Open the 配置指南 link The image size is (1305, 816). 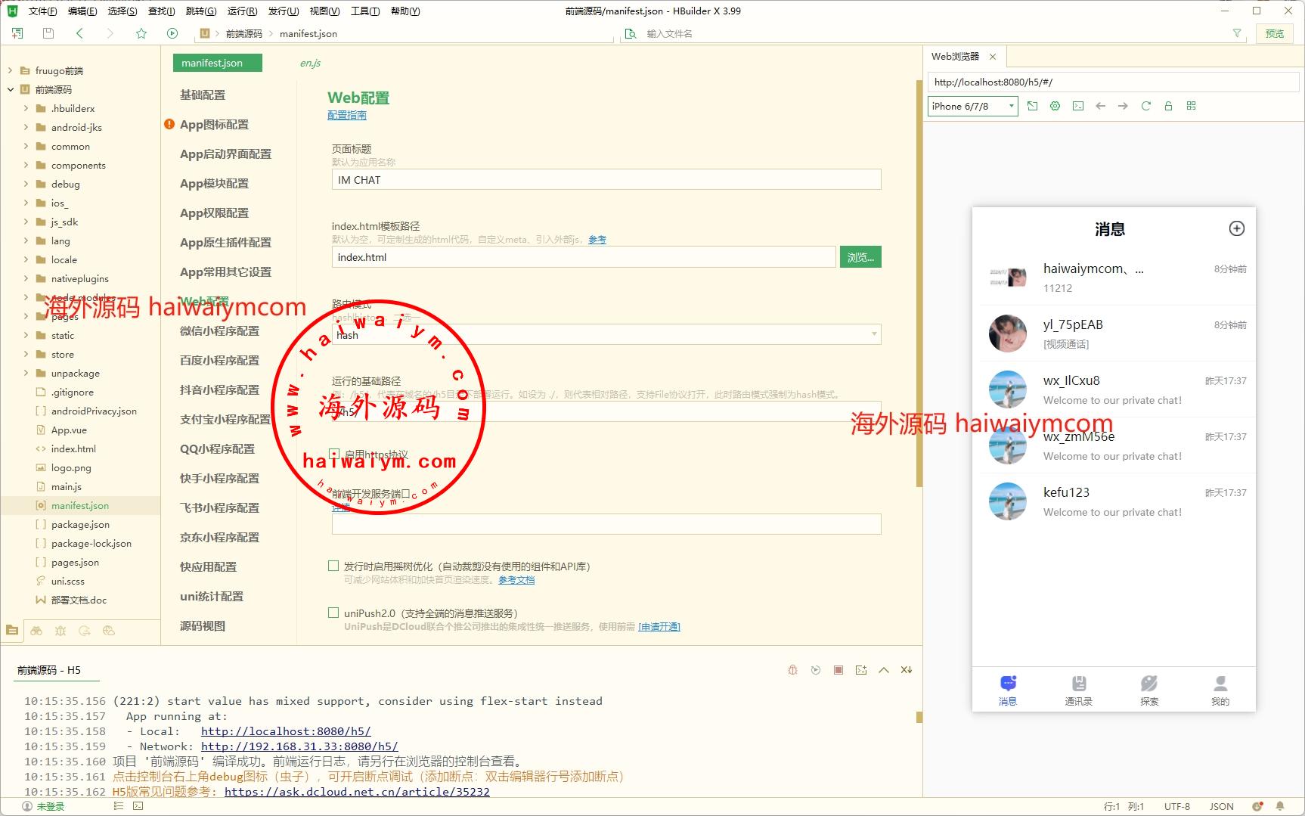346,115
